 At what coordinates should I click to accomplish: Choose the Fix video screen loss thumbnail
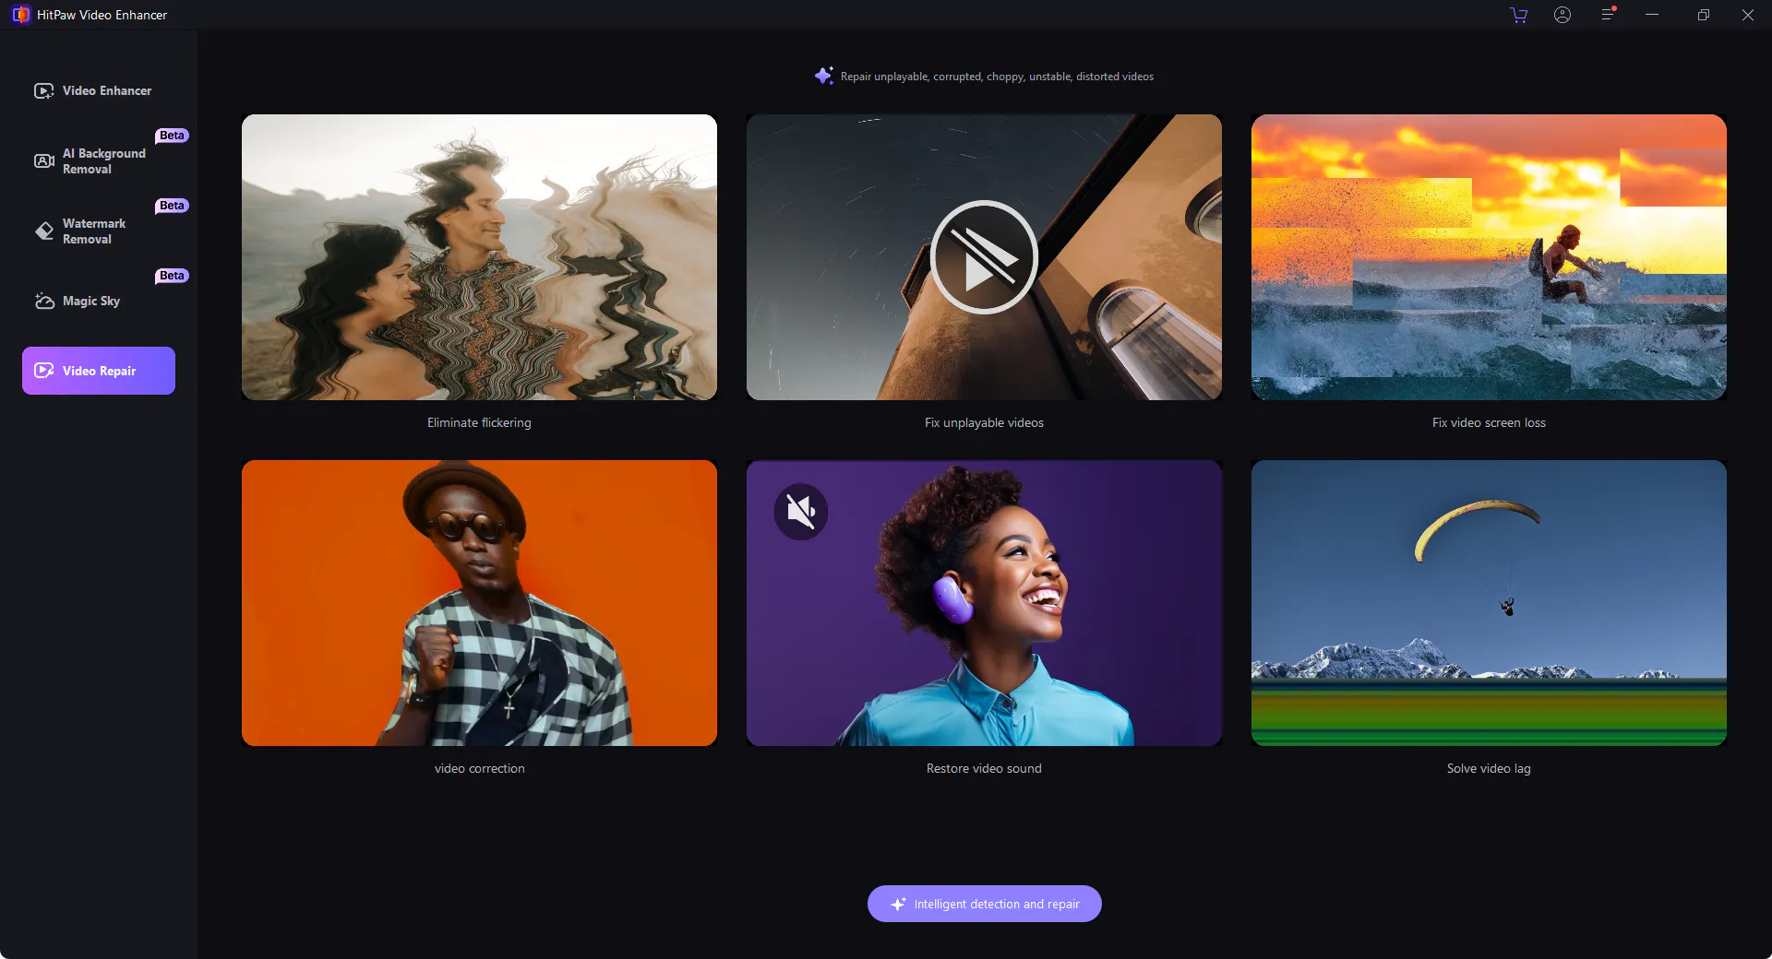(x=1489, y=257)
